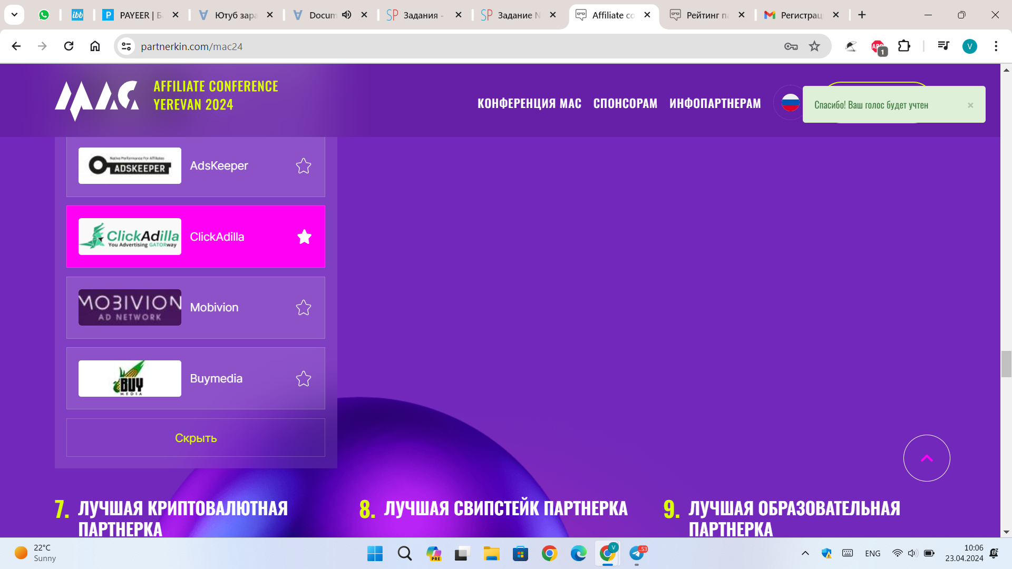Image resolution: width=1012 pixels, height=569 pixels.
Task: Dismiss the green thank-you notification
Action: pos(970,105)
